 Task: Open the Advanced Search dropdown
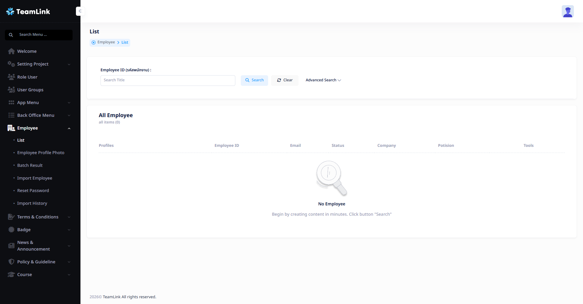(323, 80)
